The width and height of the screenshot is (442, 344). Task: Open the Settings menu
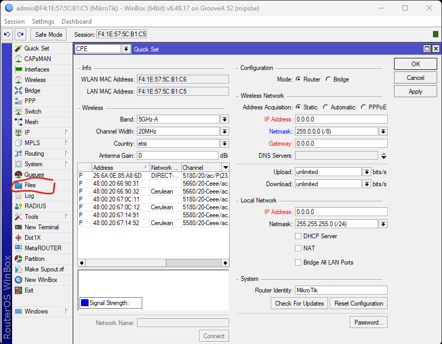[x=43, y=22]
